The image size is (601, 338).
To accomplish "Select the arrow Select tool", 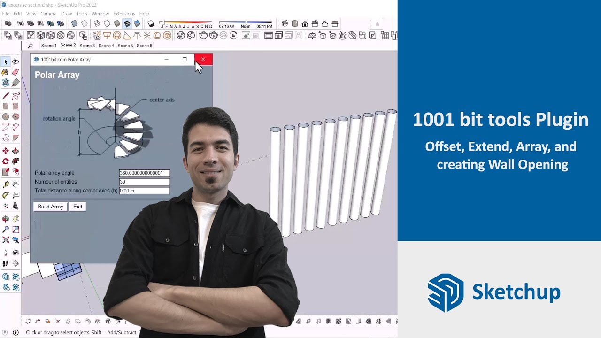I will point(6,61).
